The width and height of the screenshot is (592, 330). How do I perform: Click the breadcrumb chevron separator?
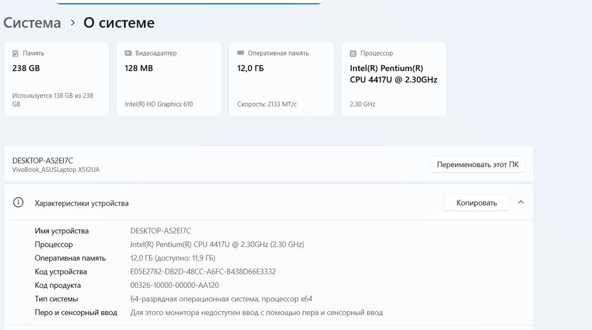click(x=72, y=23)
